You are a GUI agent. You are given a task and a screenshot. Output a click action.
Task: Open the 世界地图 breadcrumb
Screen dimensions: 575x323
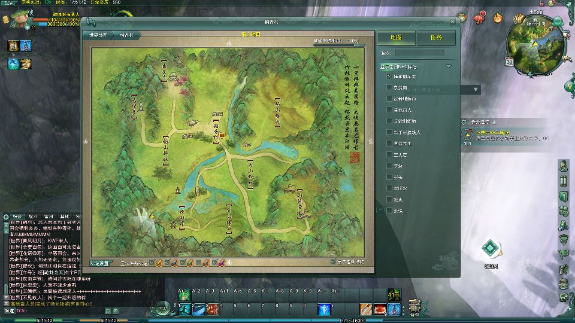click(98, 35)
